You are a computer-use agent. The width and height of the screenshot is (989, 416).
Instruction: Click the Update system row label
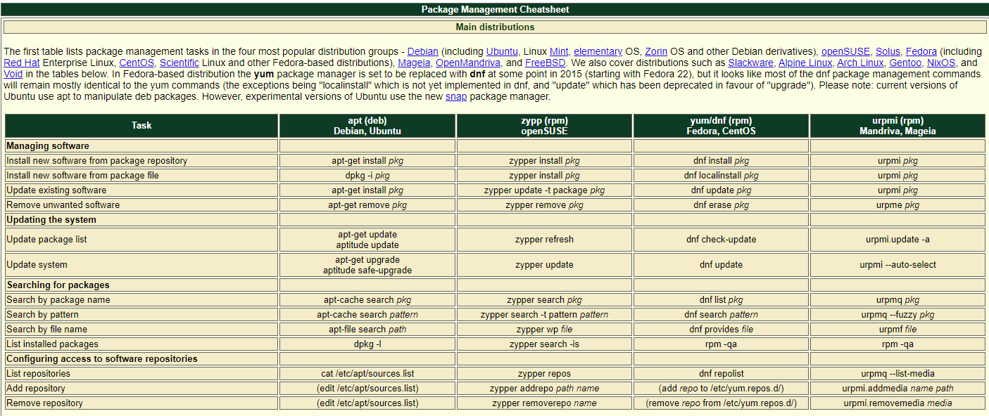tap(37, 265)
